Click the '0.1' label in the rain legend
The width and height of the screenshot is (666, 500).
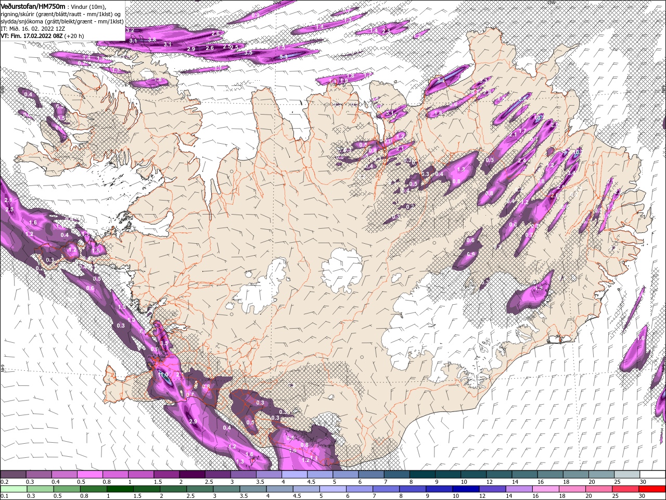coord(4,496)
